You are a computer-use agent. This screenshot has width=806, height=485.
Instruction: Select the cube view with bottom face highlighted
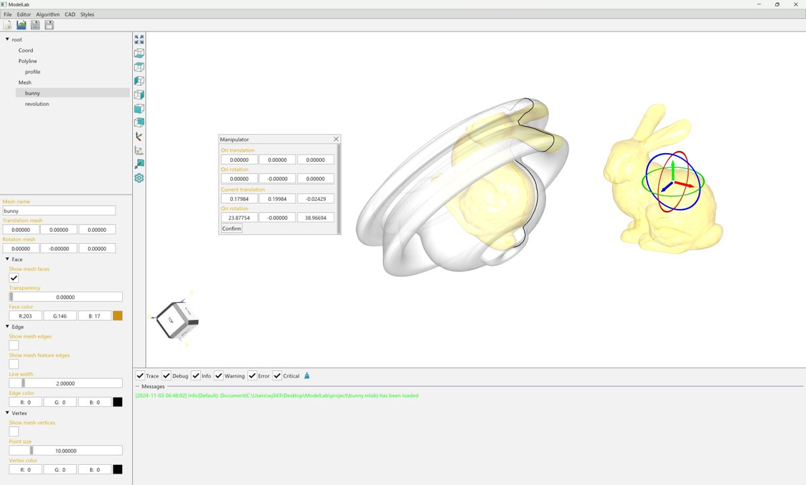pyautogui.click(x=139, y=53)
